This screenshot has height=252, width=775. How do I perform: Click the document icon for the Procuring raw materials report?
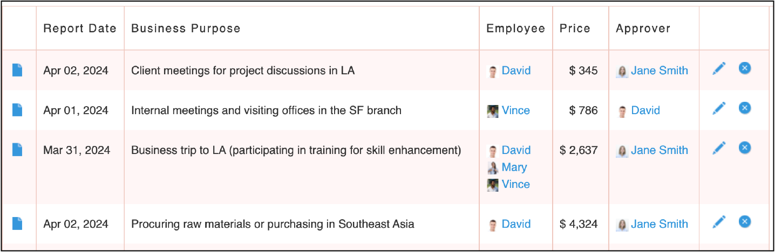[x=17, y=223]
